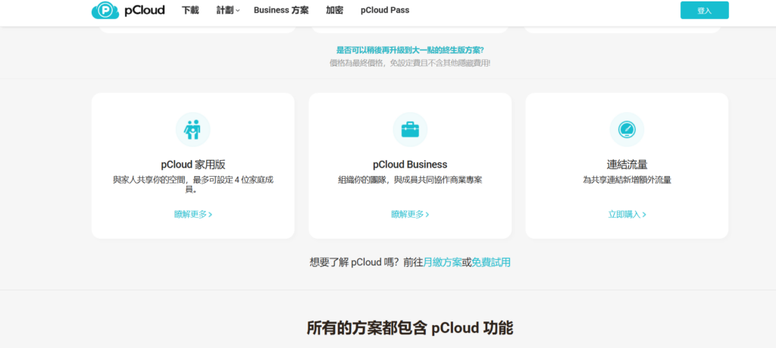776x348 pixels.
Task: Select the 連結流量 card title
Action: pyautogui.click(x=627, y=165)
